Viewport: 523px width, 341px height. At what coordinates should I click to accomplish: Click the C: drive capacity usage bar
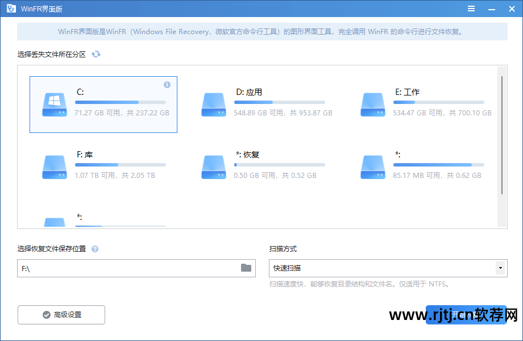pyautogui.click(x=119, y=102)
